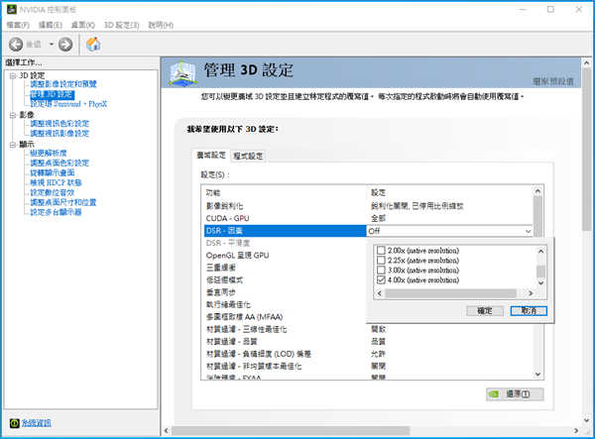Open 調整桌面尺寸和位置 in tree
Viewport: 595px width, 439px height.
(63, 202)
